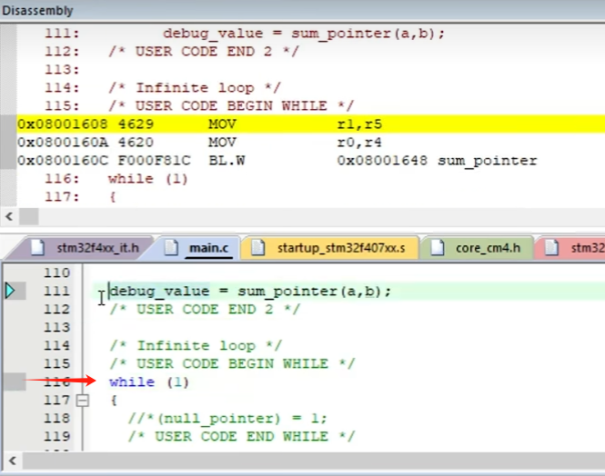Click Disassembly line 111 debug_value source text

coord(304,34)
